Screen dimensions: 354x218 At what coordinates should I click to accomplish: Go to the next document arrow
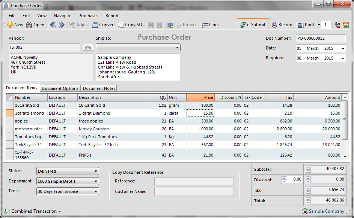pyautogui.click(x=62, y=25)
